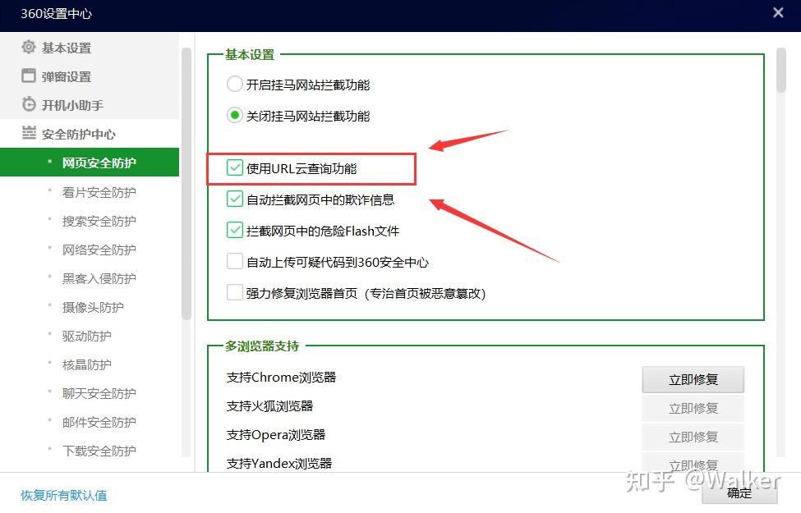Click the main panel scrollbar thumb
The height and width of the screenshot is (513, 801).
click(780, 70)
